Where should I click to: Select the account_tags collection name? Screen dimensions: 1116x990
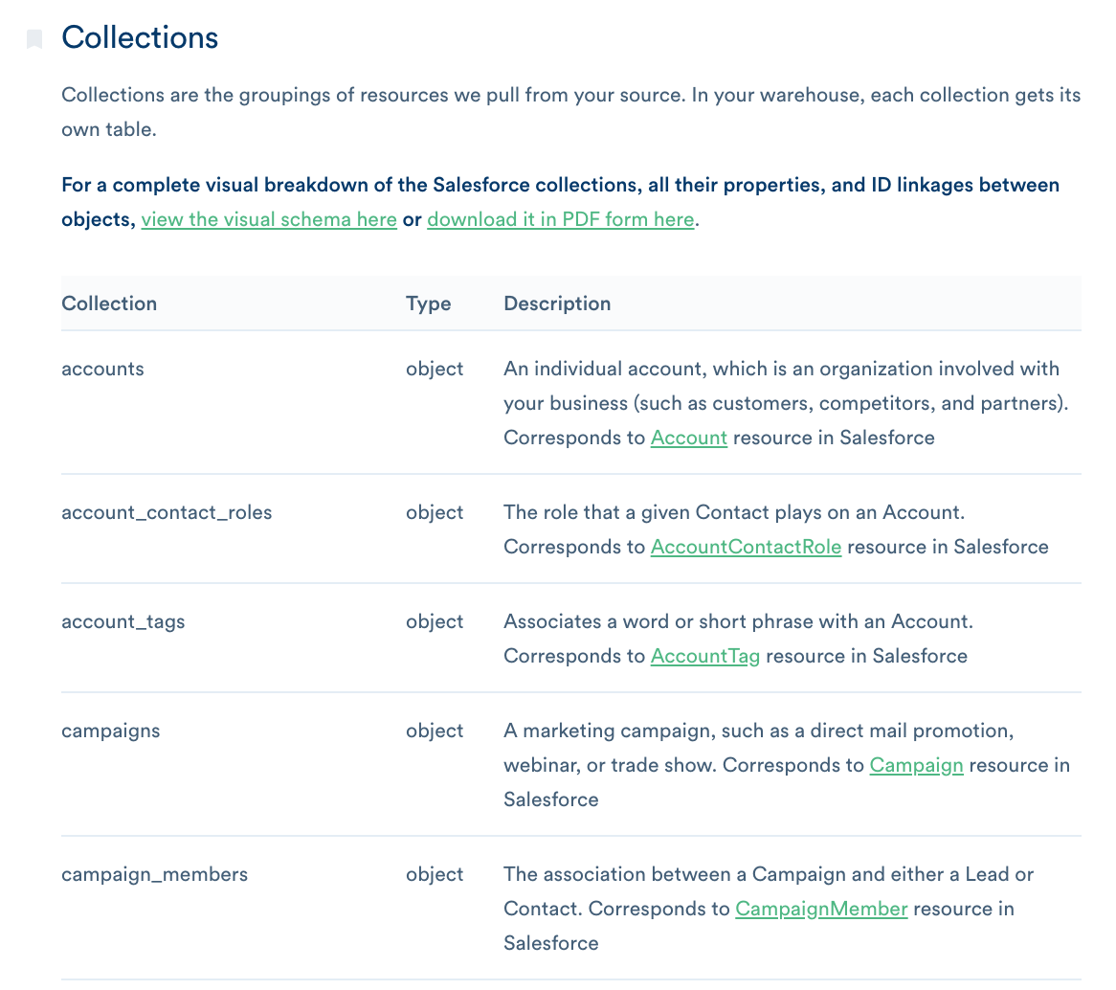click(123, 621)
